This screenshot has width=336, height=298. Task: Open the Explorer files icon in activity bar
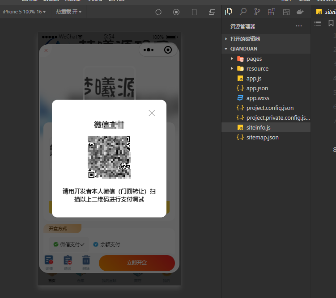pos(229,12)
